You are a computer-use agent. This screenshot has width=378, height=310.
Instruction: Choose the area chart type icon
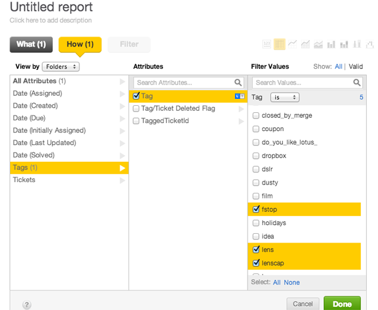306,44
